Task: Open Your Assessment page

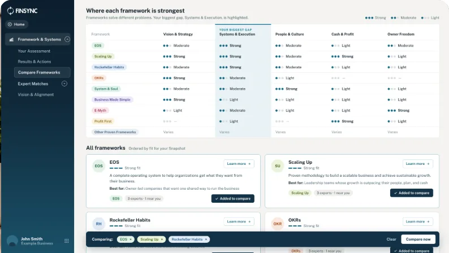Action: [x=34, y=51]
